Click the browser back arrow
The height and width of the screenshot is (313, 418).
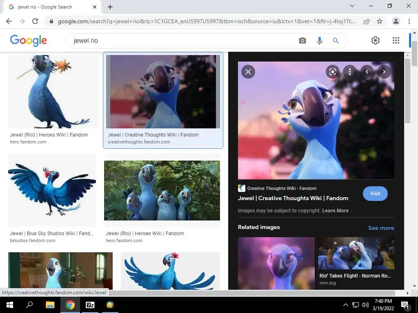[x=9, y=21]
